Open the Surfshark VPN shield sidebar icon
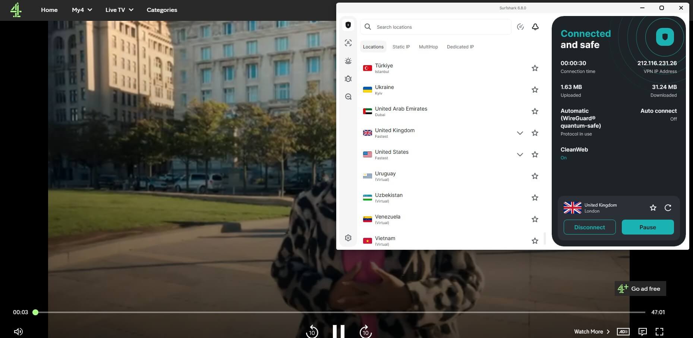 pos(348,25)
